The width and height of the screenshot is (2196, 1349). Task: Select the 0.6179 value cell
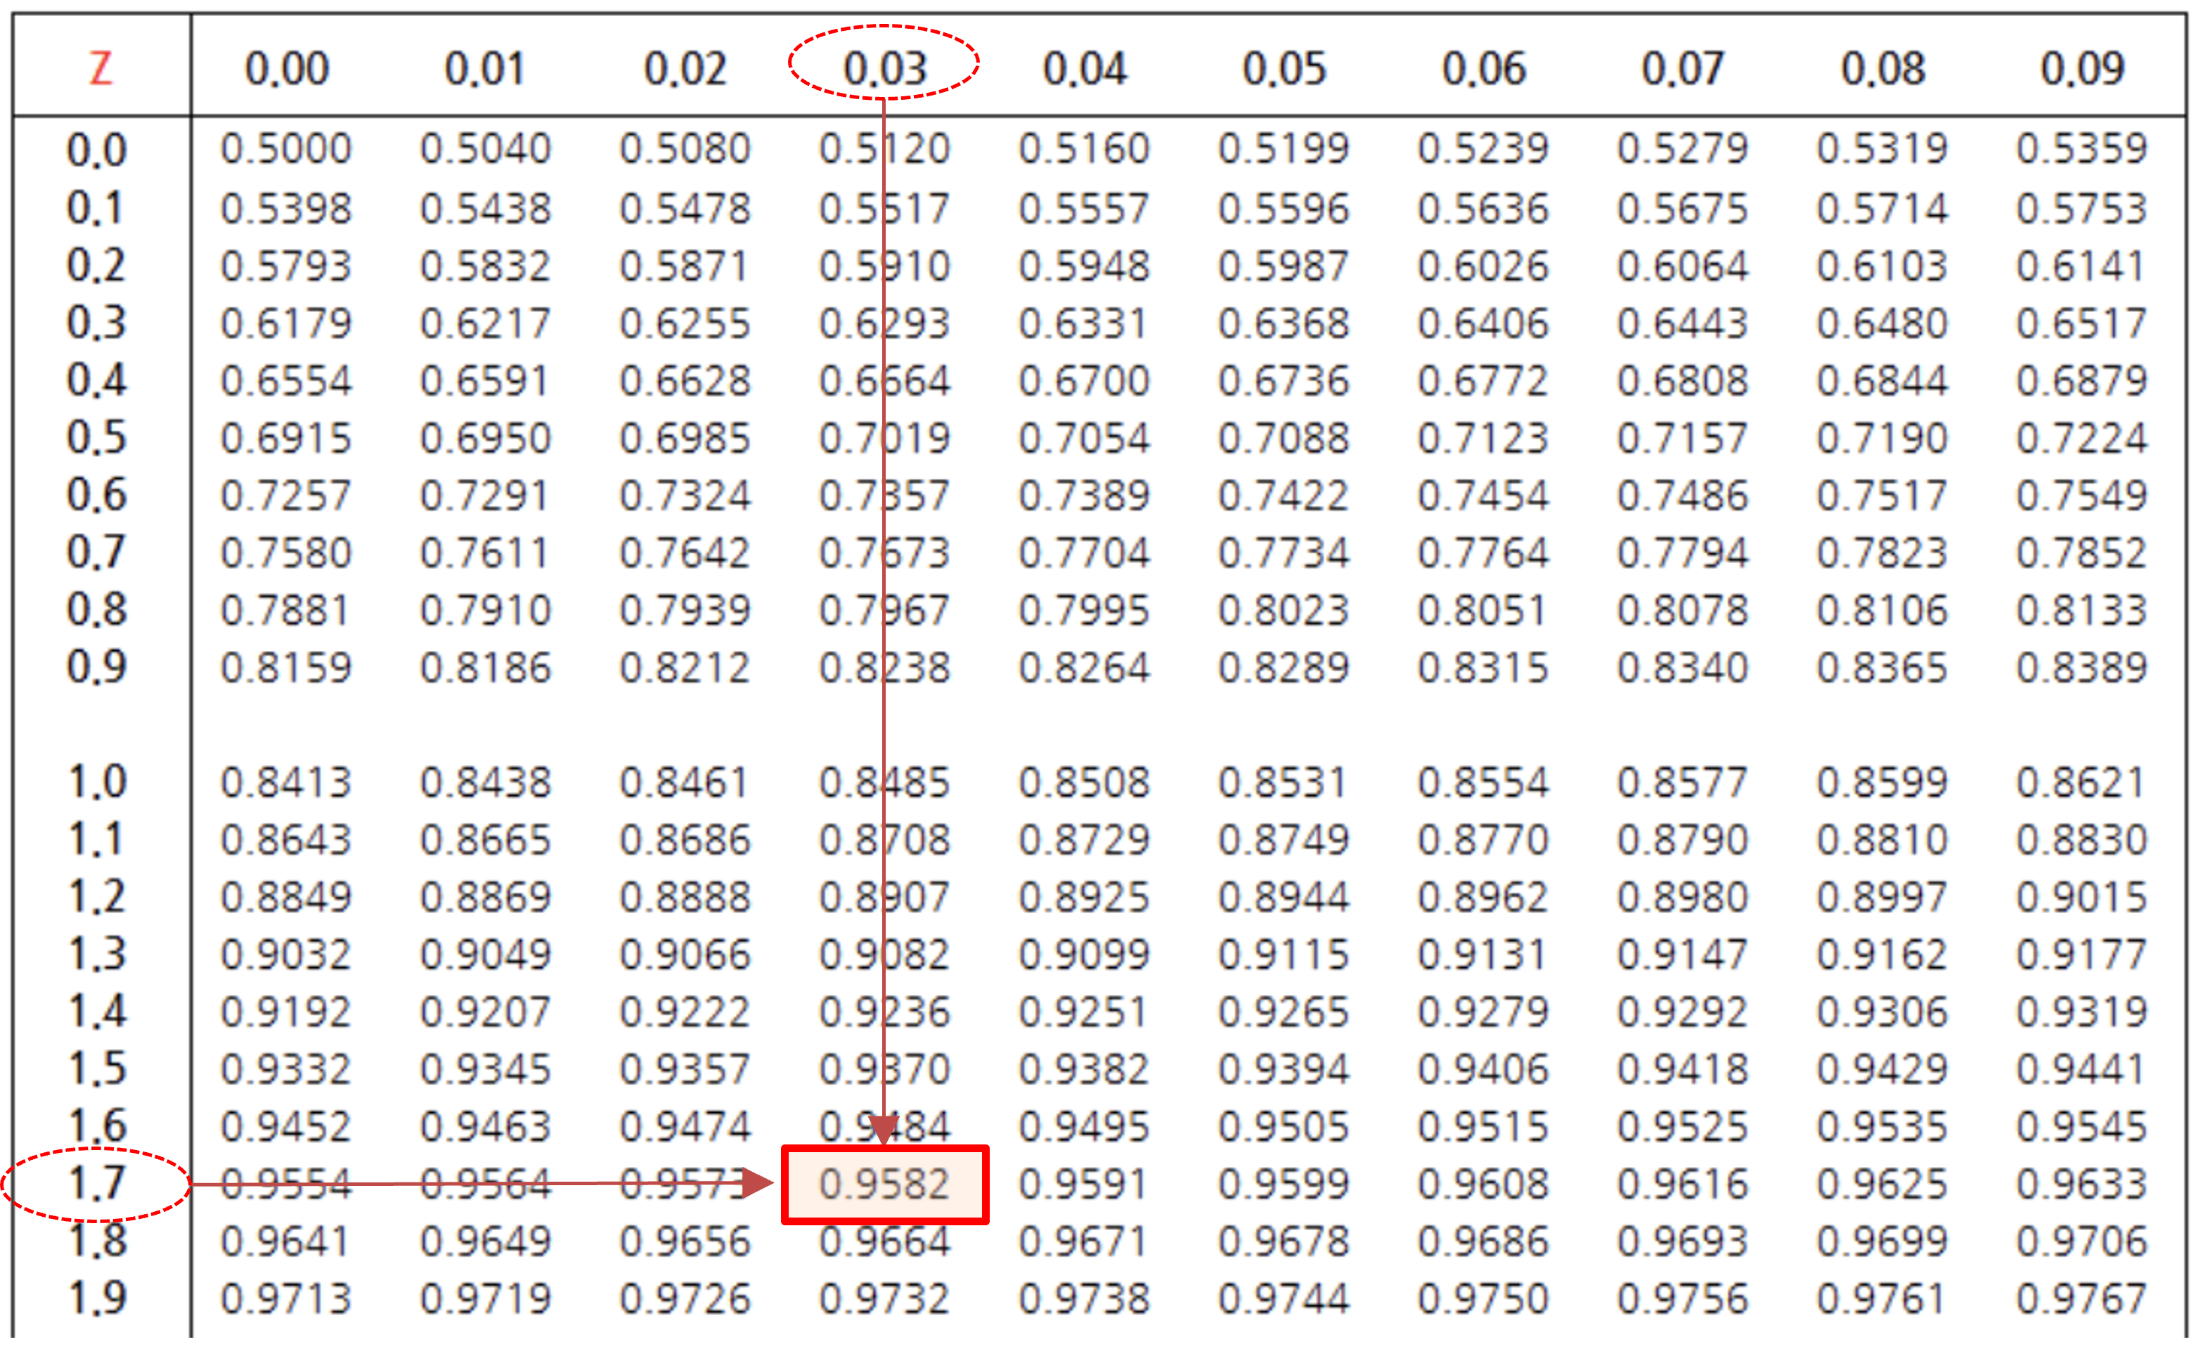click(286, 323)
